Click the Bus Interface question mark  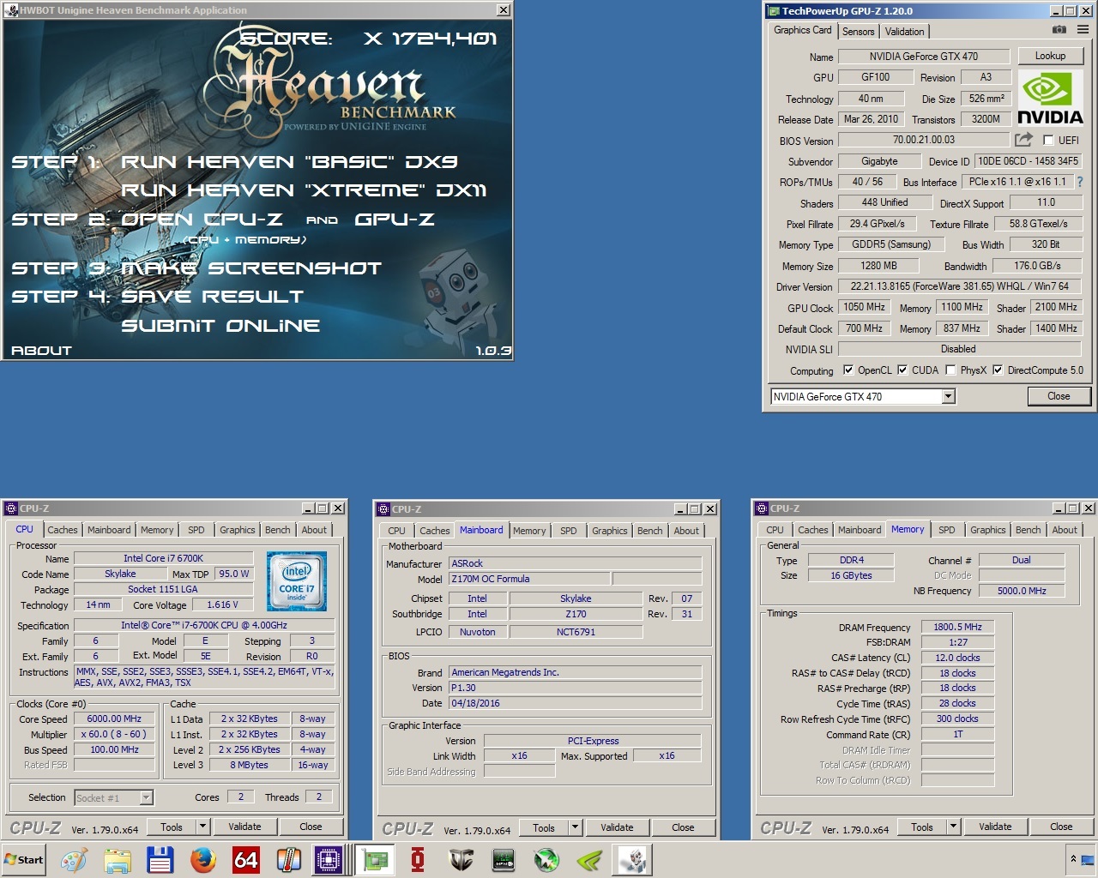[1080, 182]
